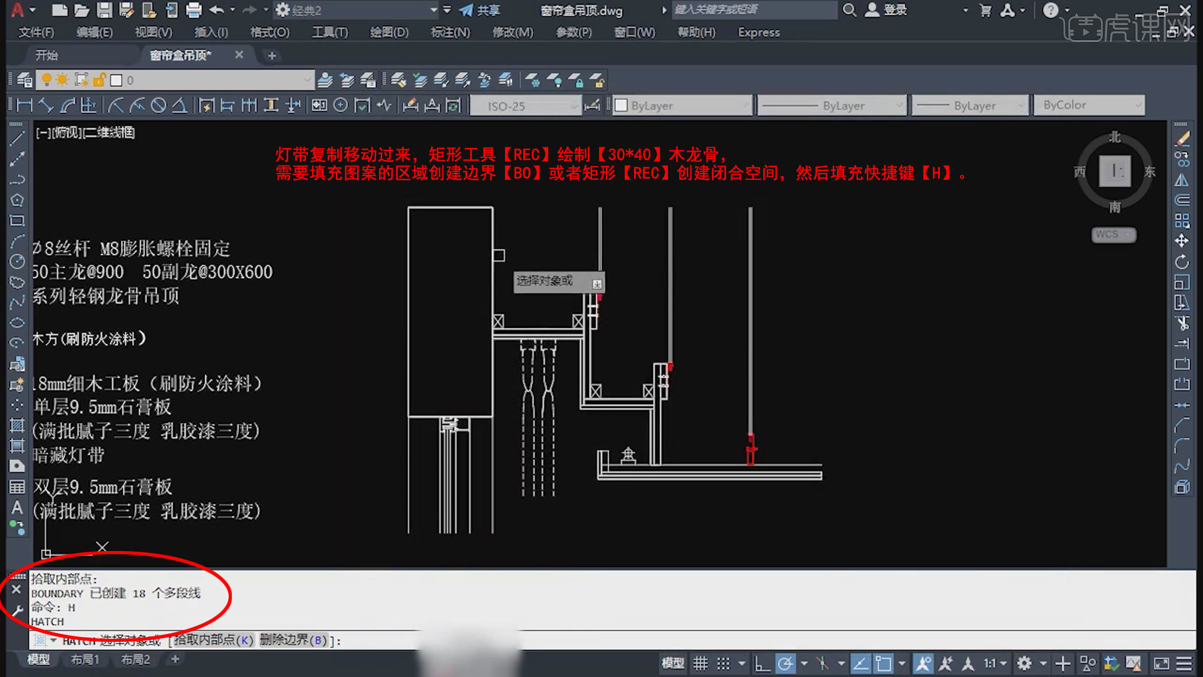Select the Line draw tool
Screen dimensions: 1203x677
(17, 139)
